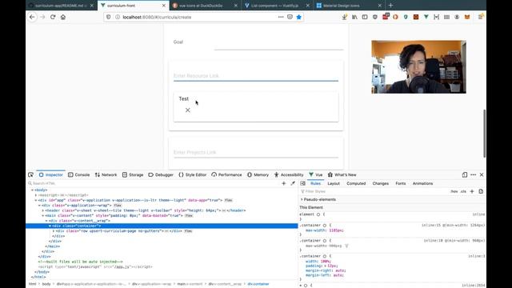Pick color with eyedropper in inspector
Screen dimensions: 512x288
click(293, 183)
